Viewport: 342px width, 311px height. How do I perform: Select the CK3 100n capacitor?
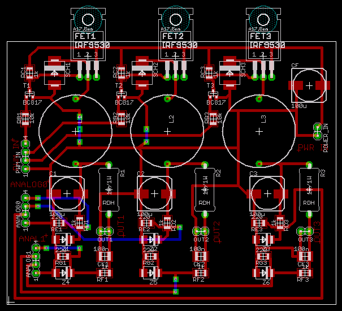point(305,256)
